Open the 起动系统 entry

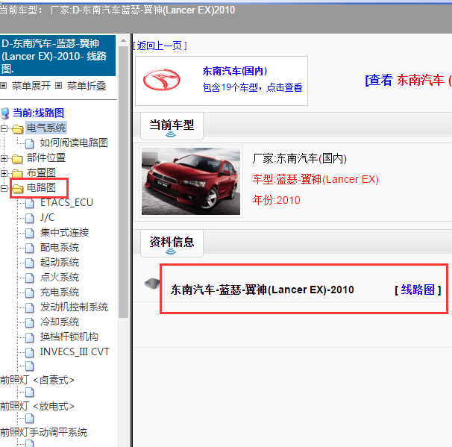click(x=60, y=263)
